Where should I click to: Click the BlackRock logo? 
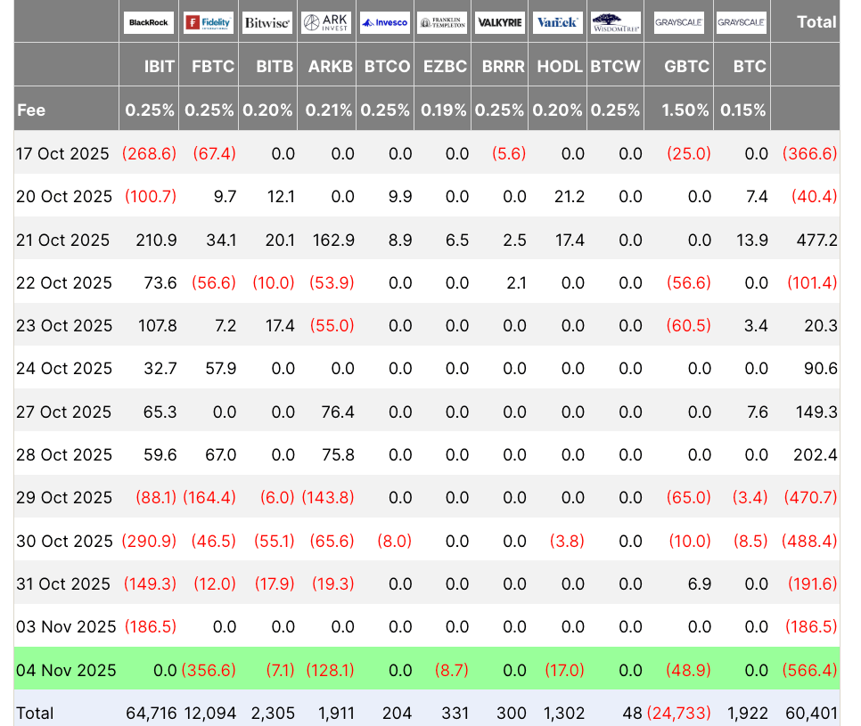tap(149, 22)
